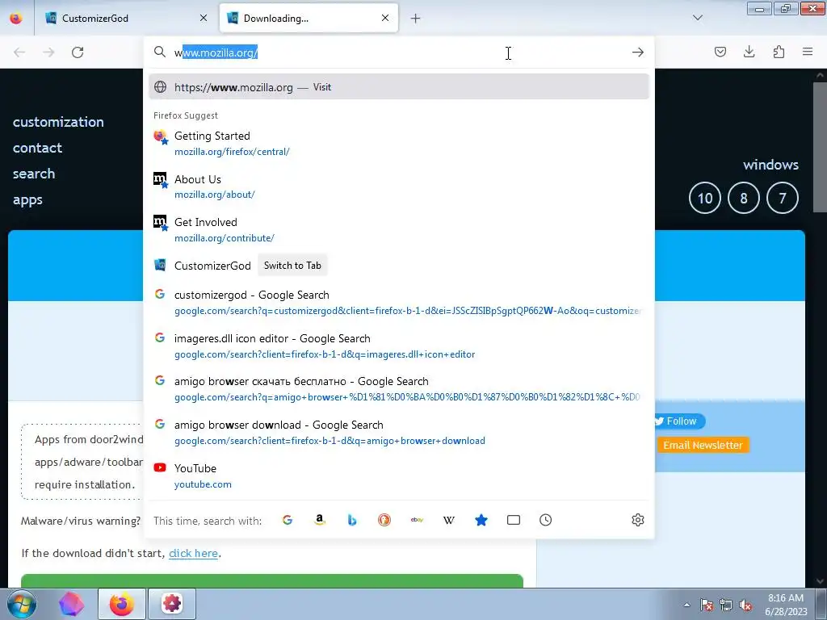Search with eBay this time
Viewport: 827px width, 620px height.
(417, 520)
